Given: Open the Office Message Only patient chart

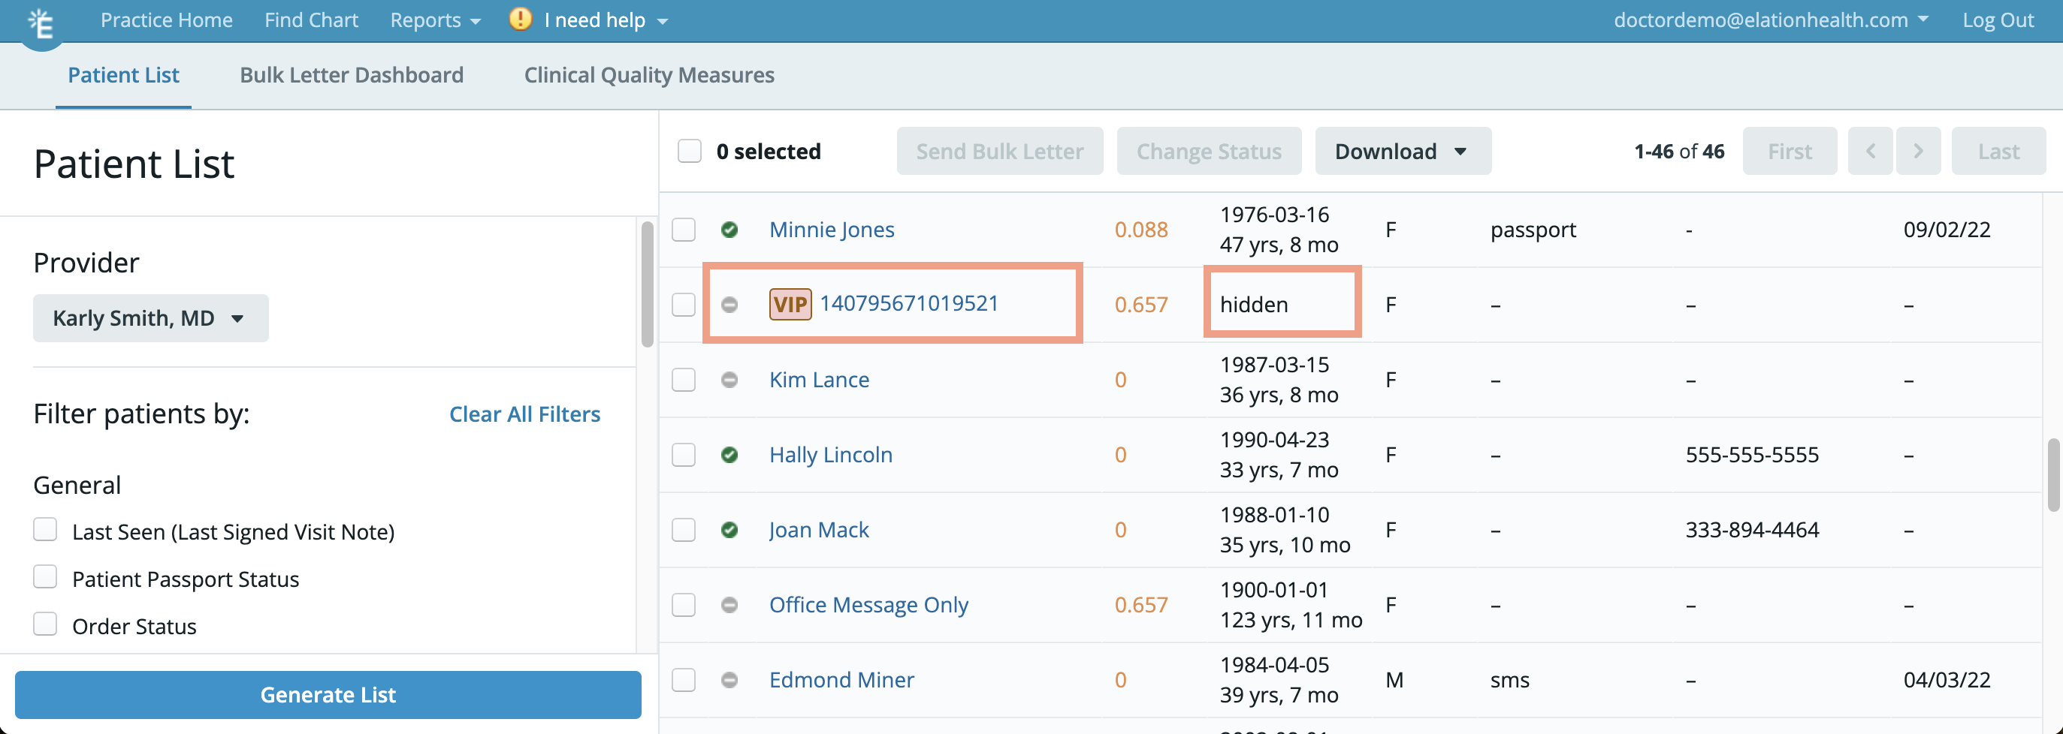Looking at the screenshot, I should pyautogui.click(x=868, y=604).
